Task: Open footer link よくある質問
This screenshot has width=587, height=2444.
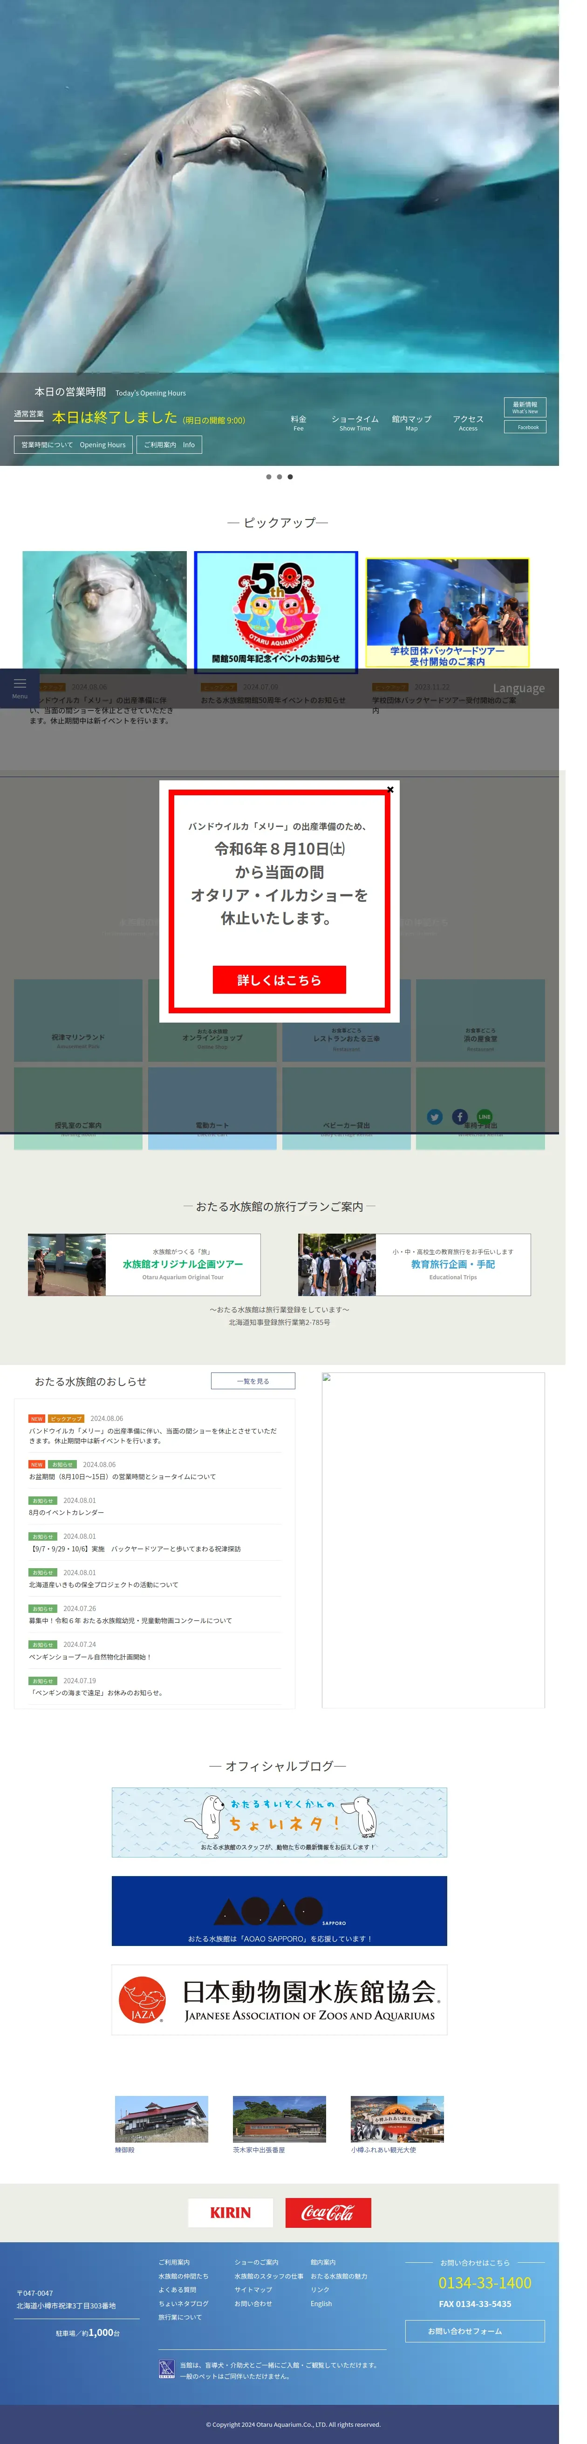Action: point(177,2289)
